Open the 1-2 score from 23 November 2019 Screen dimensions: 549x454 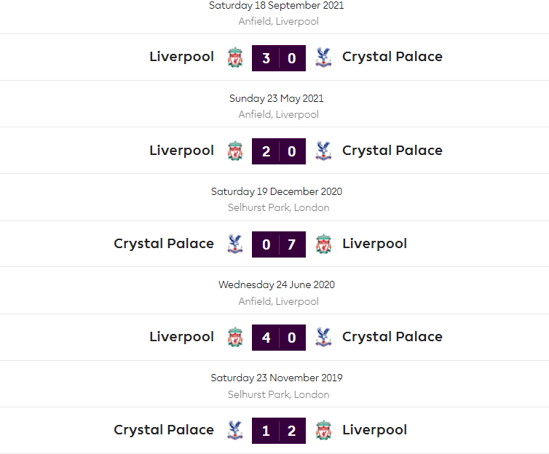279,430
